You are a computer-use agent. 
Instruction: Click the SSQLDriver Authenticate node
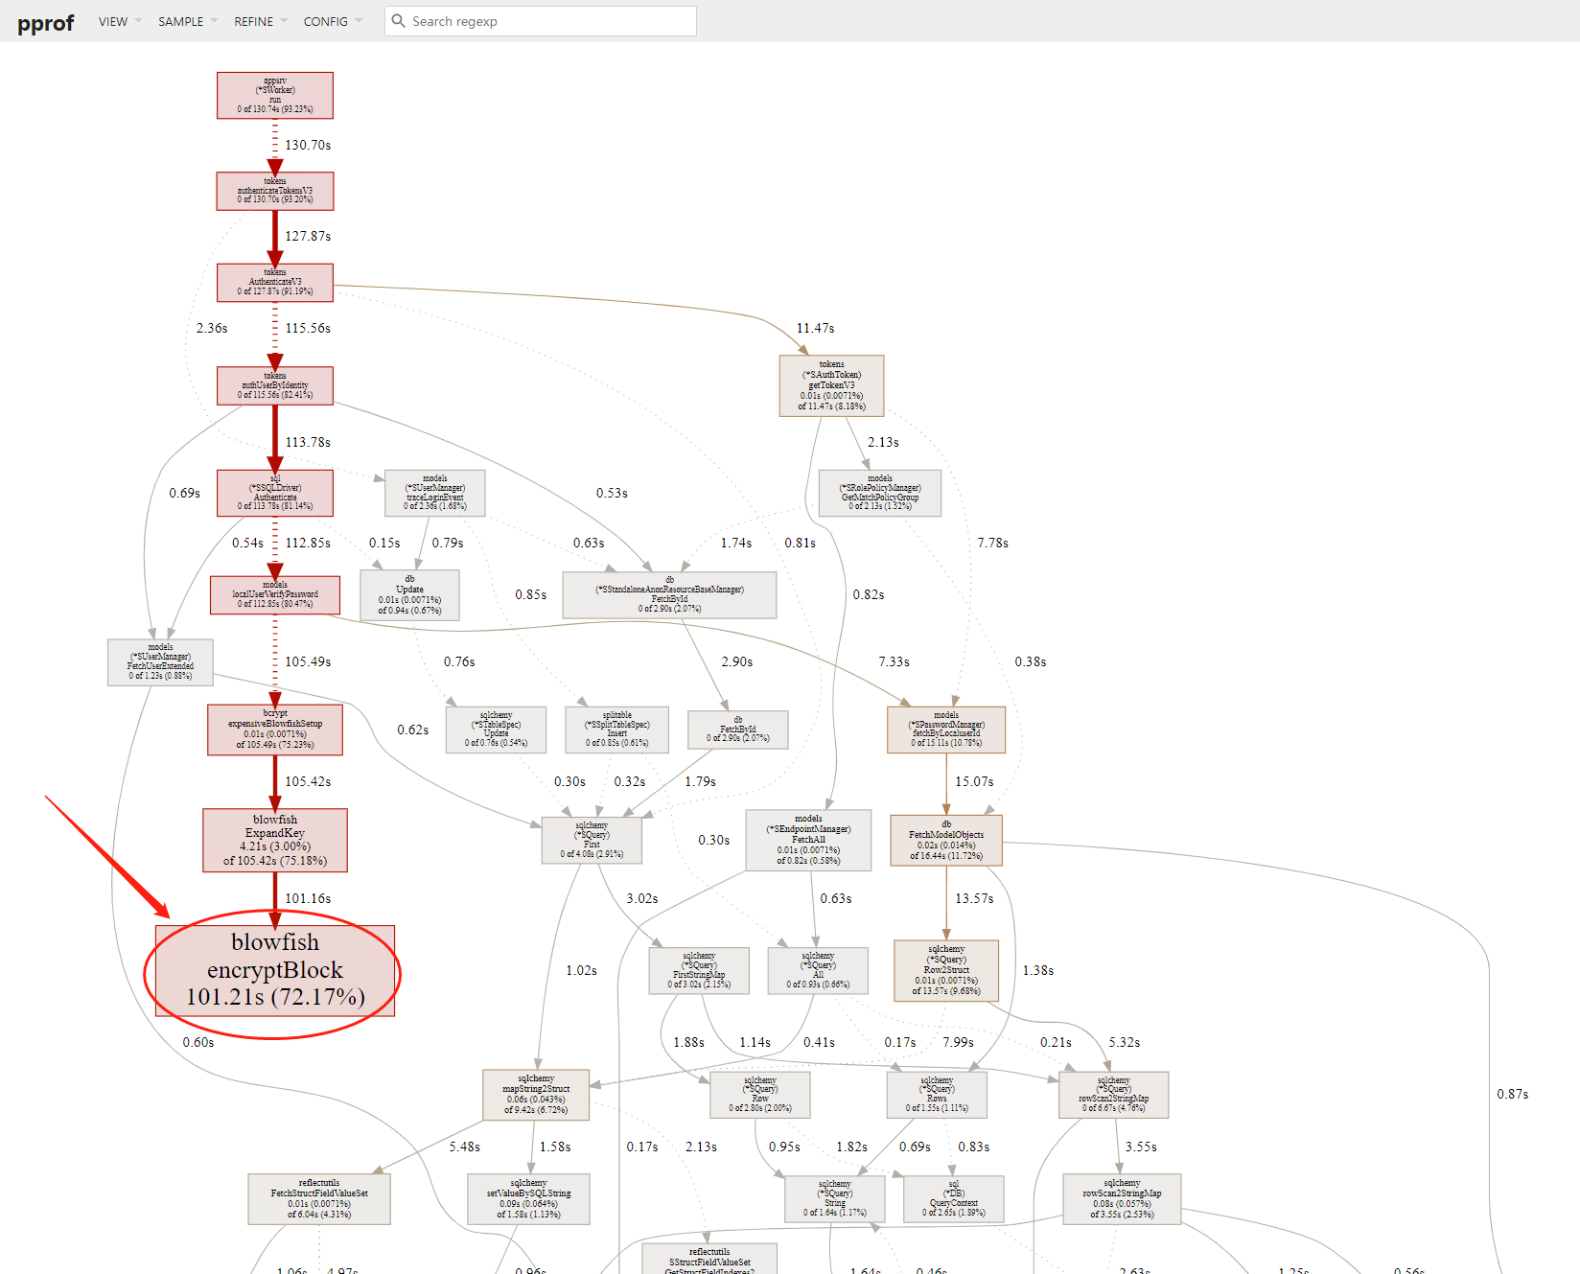[x=275, y=493]
